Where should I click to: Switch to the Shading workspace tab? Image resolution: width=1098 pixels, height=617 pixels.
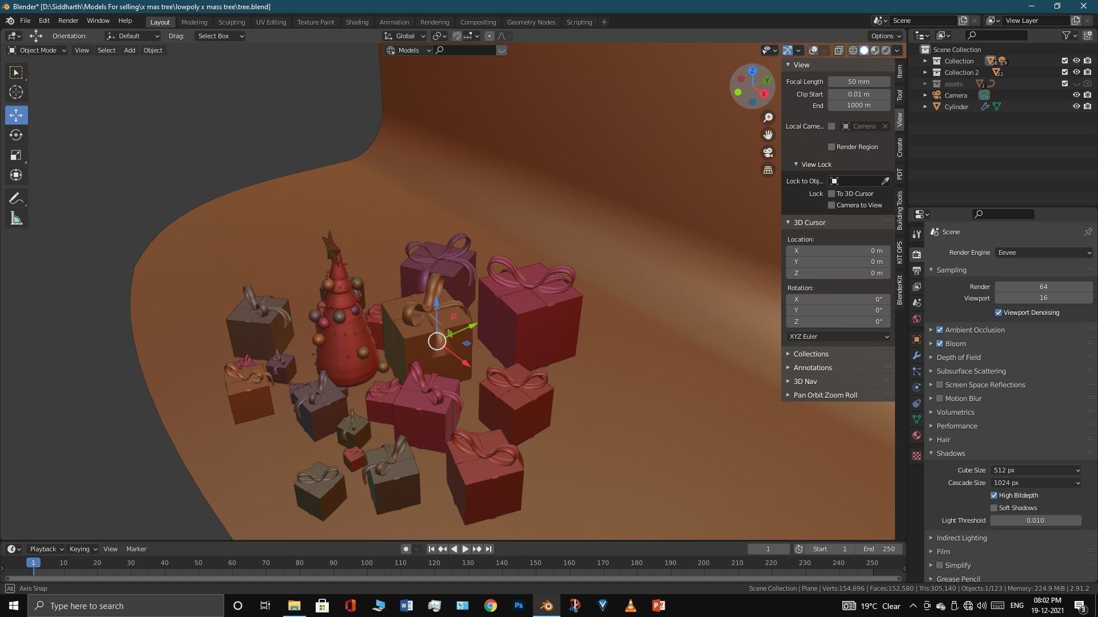(x=357, y=22)
